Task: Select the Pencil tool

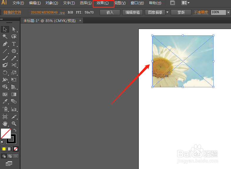Action: tap(14, 58)
